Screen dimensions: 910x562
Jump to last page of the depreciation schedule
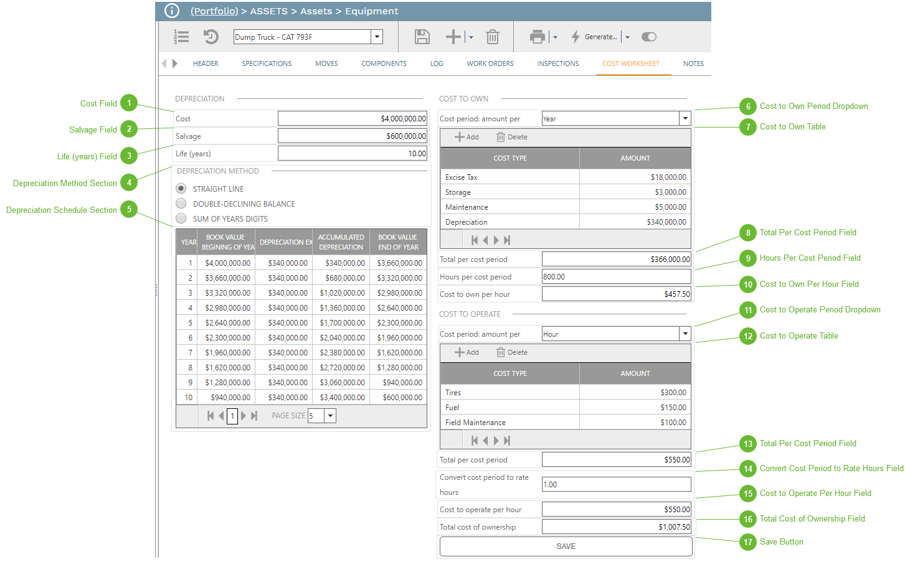click(x=254, y=416)
